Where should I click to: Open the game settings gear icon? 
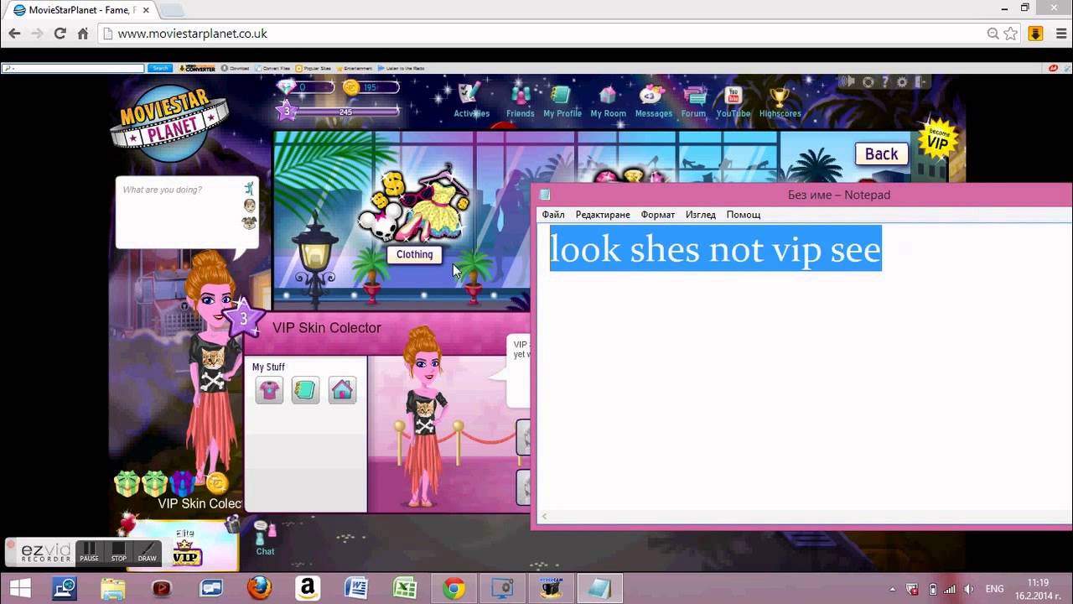click(902, 81)
